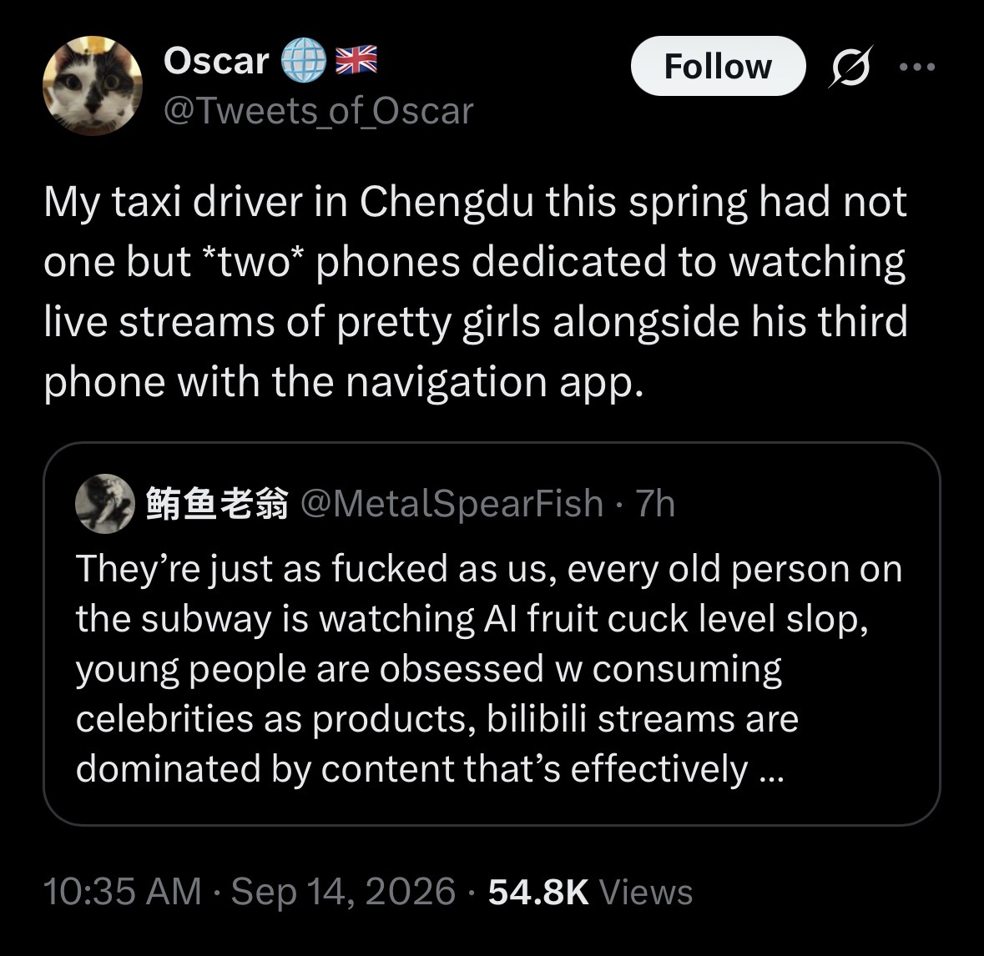Open the quoted author's small avatar

pos(105,504)
